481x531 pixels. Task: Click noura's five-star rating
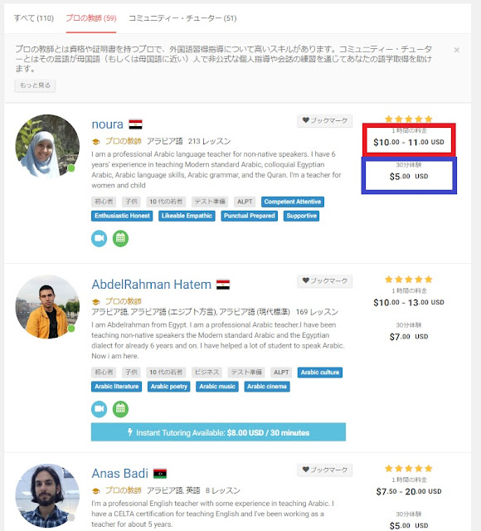coord(409,119)
